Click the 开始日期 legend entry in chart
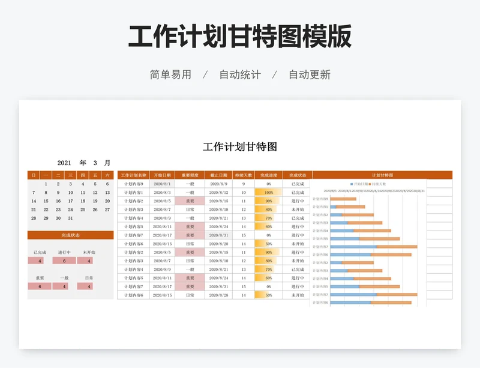This screenshot has height=368, width=480. tap(359, 184)
